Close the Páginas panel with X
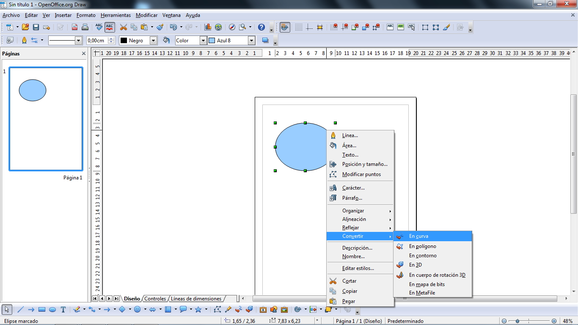The image size is (578, 325). [84, 54]
